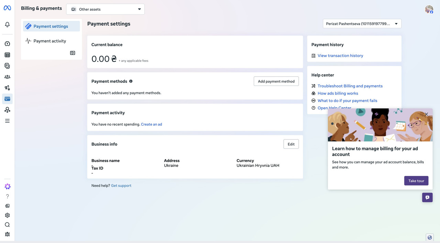The width and height of the screenshot is (440, 243).
Task: Click the Payment history heading
Action: [x=328, y=45]
